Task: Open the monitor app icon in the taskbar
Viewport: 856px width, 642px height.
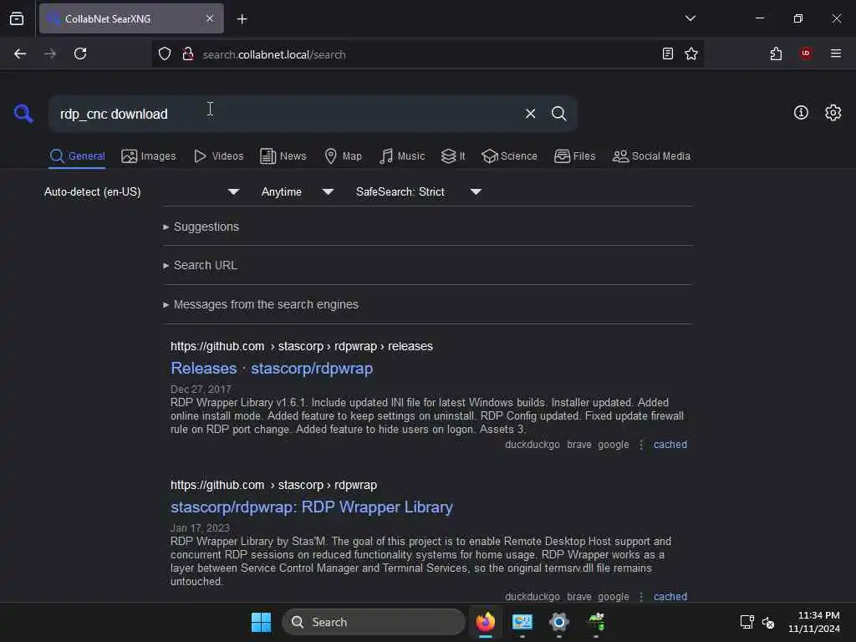Action: pyautogui.click(x=522, y=622)
